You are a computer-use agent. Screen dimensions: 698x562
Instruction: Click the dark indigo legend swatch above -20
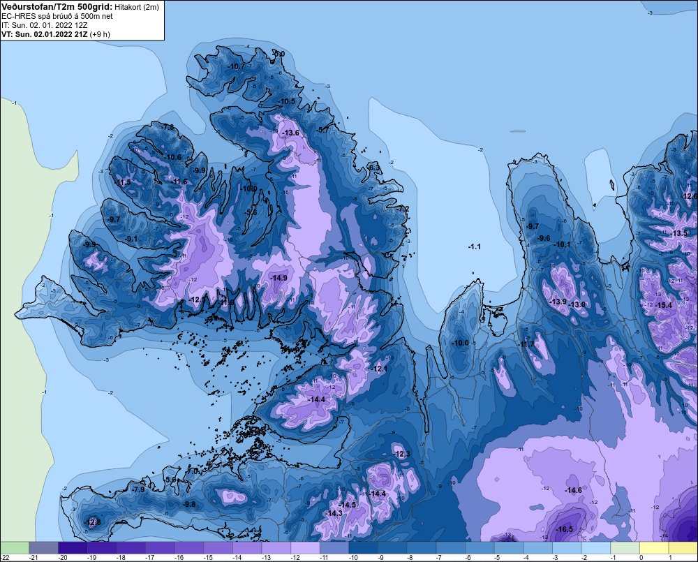pos(73,547)
